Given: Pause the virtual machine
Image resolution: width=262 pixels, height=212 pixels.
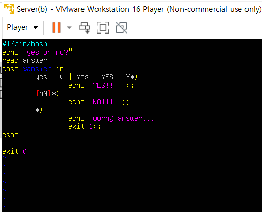Looking at the screenshot, I should 56,27.
